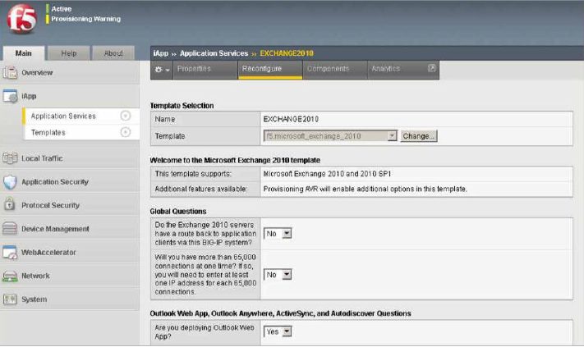
Task: Expand the Local Traffic menu
Action: (42, 158)
